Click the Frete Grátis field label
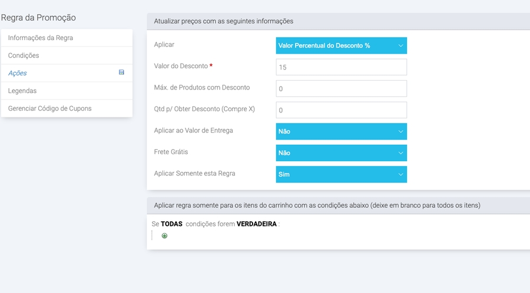The height and width of the screenshot is (293, 530). pyautogui.click(x=171, y=152)
